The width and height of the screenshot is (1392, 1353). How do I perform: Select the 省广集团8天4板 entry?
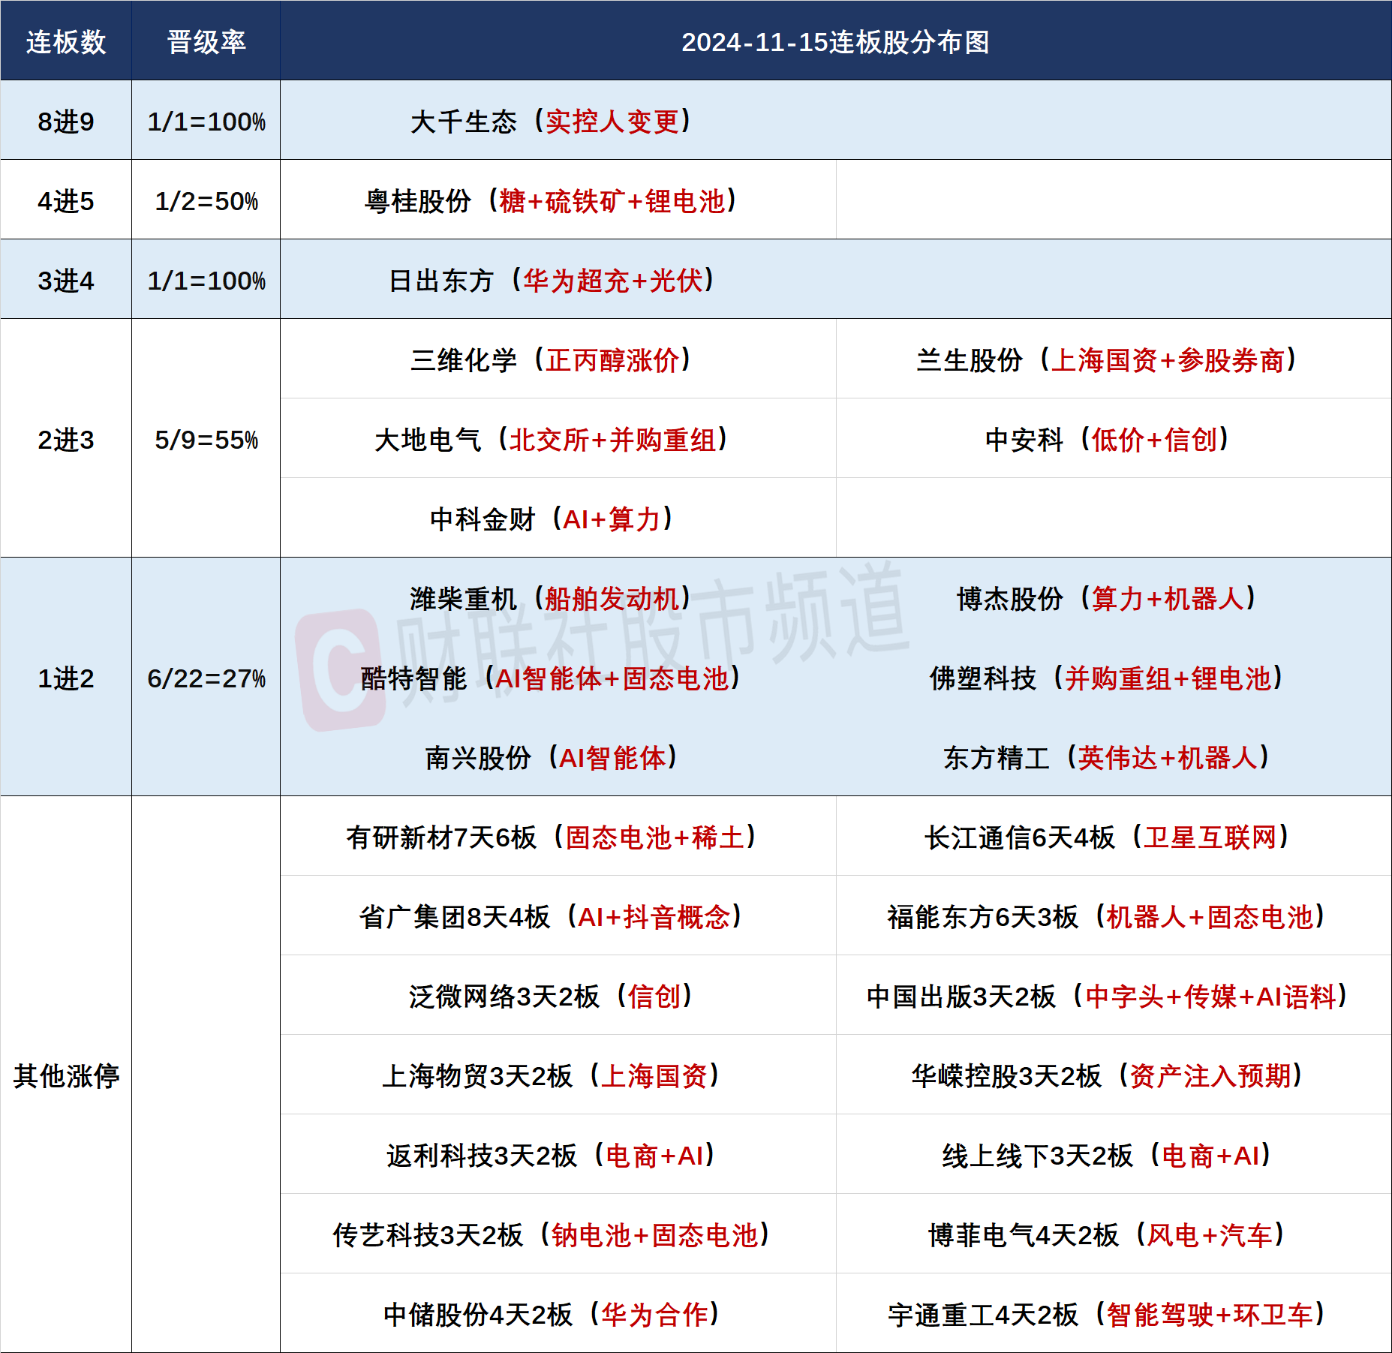point(552,917)
